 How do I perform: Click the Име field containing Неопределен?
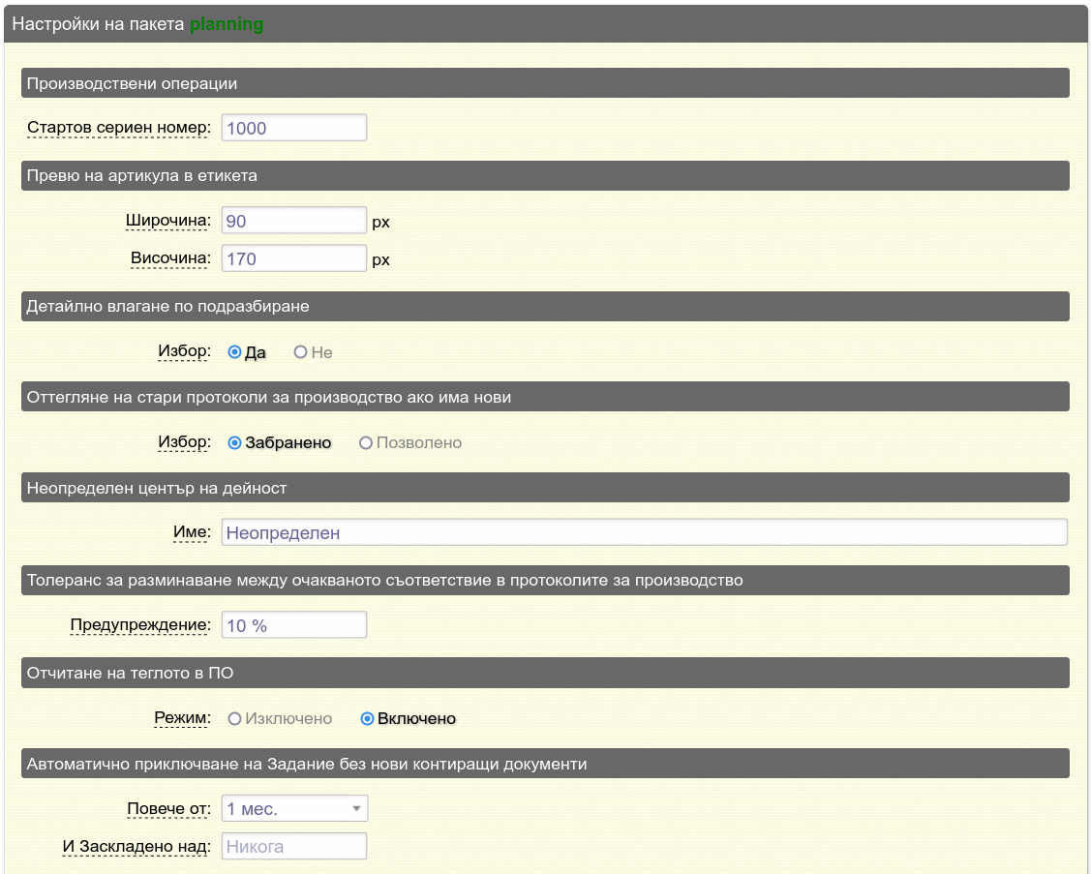tap(644, 532)
